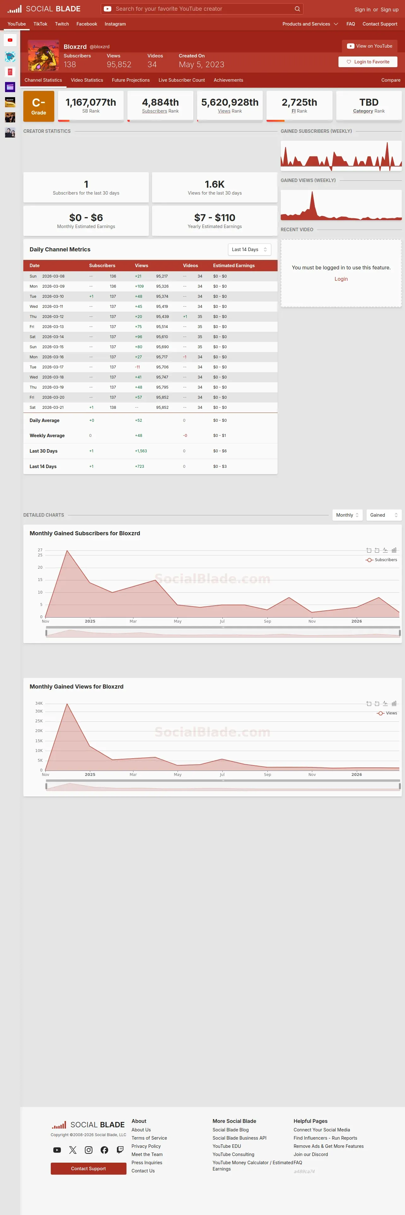Open the Gained chart type dropdown
The height and width of the screenshot is (1215, 405).
point(384,515)
